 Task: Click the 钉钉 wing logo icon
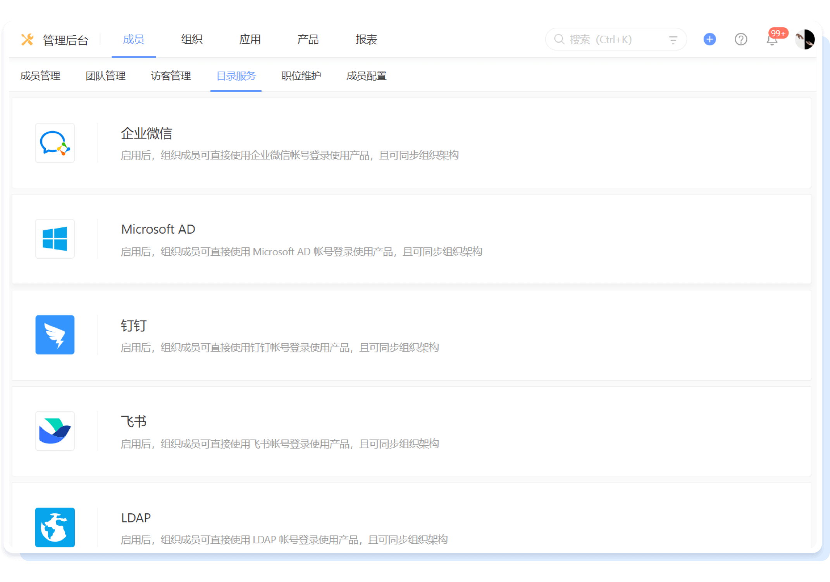(x=55, y=335)
